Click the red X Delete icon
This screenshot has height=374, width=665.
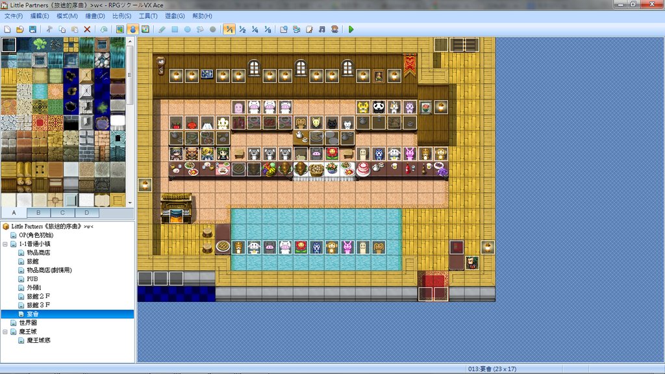tap(88, 29)
